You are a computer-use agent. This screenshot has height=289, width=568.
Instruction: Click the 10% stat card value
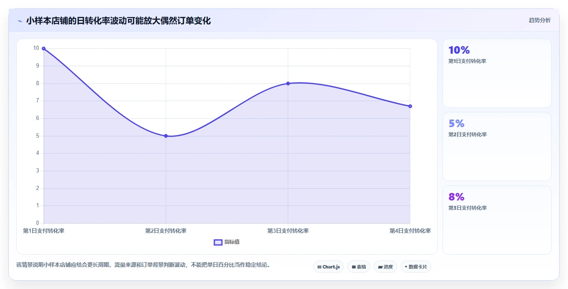pyautogui.click(x=459, y=50)
